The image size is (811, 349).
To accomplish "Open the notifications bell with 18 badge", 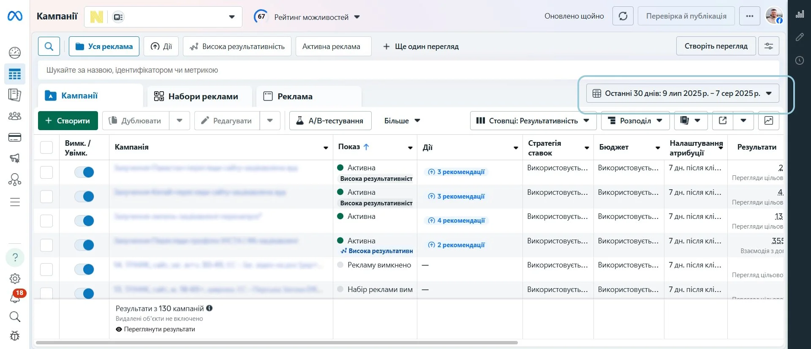I will point(15,297).
